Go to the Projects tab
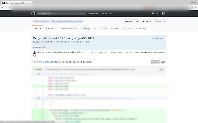The image size is (198, 123). pos(89,28)
